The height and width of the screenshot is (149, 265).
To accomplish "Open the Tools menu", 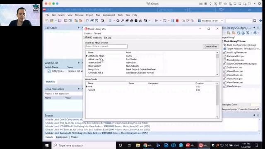I will [x=120, y=15].
